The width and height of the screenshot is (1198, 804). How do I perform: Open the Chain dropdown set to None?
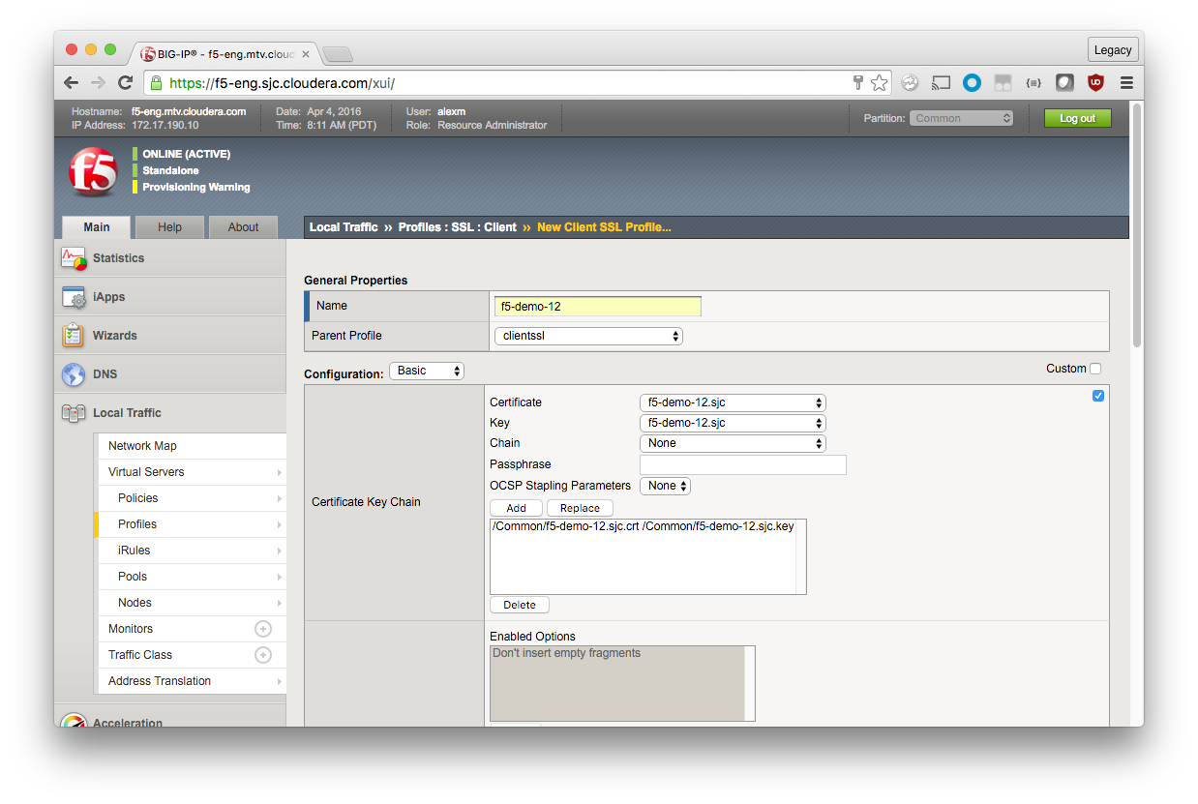click(x=732, y=443)
